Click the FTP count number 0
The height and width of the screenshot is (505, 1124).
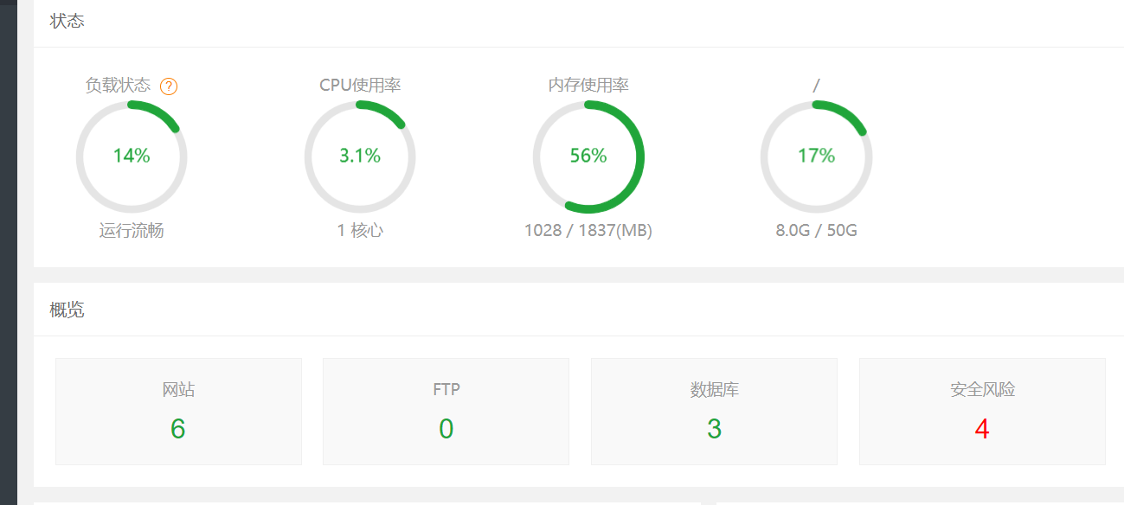point(446,429)
